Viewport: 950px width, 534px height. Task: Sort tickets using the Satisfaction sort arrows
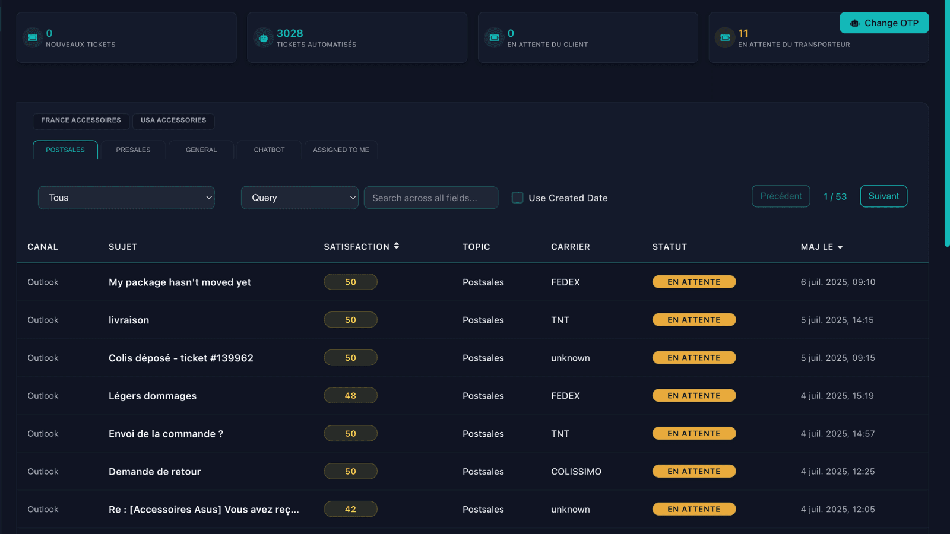(x=396, y=245)
